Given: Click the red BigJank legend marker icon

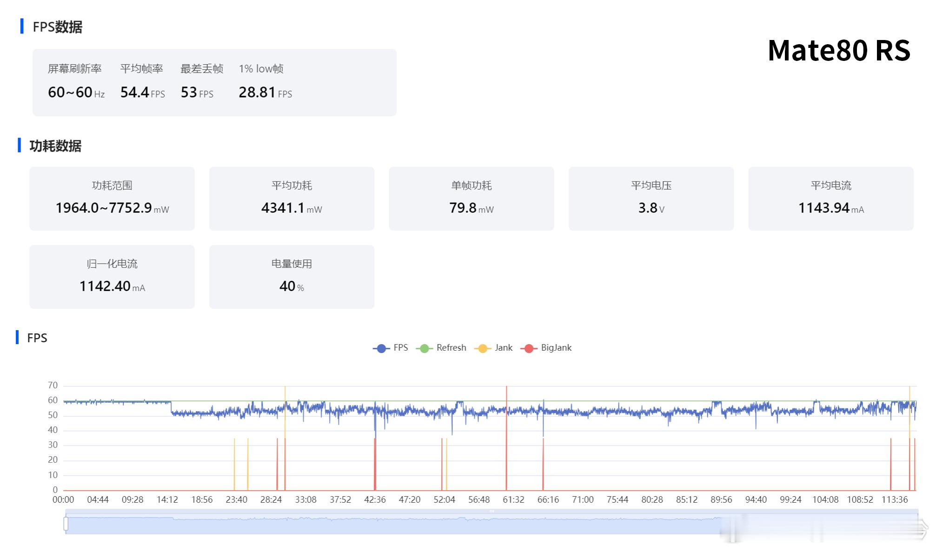Looking at the screenshot, I should 529,349.
